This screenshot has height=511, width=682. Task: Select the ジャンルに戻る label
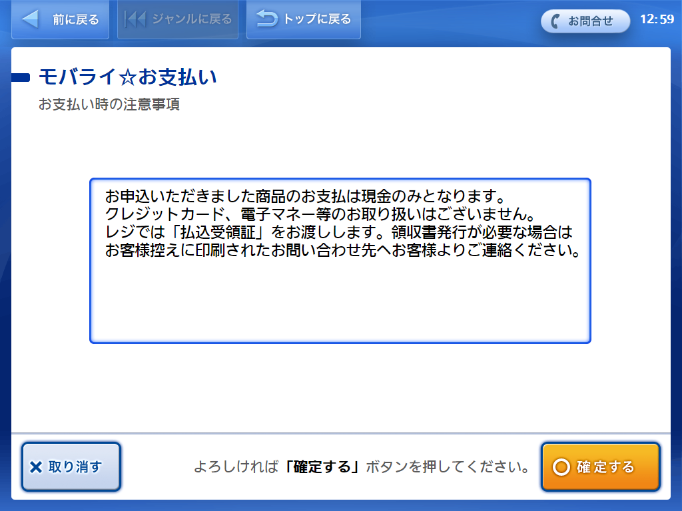[x=192, y=19]
